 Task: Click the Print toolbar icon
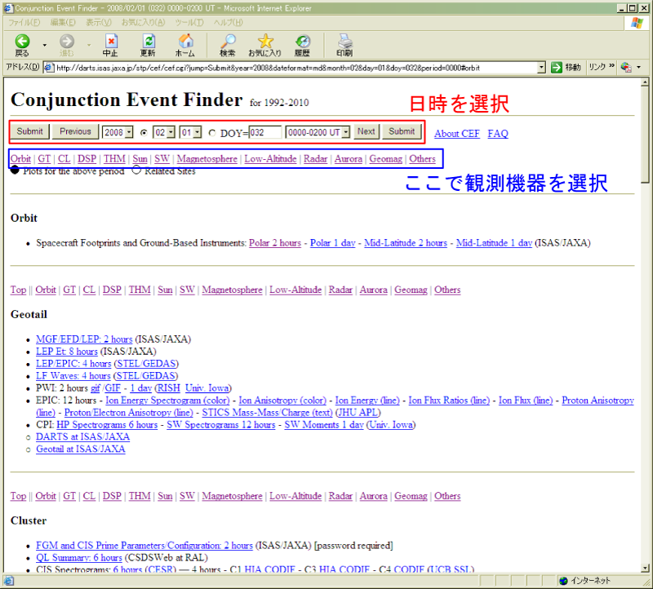(x=344, y=42)
